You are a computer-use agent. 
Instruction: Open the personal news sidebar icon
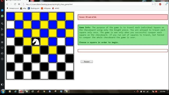pos(2,53)
